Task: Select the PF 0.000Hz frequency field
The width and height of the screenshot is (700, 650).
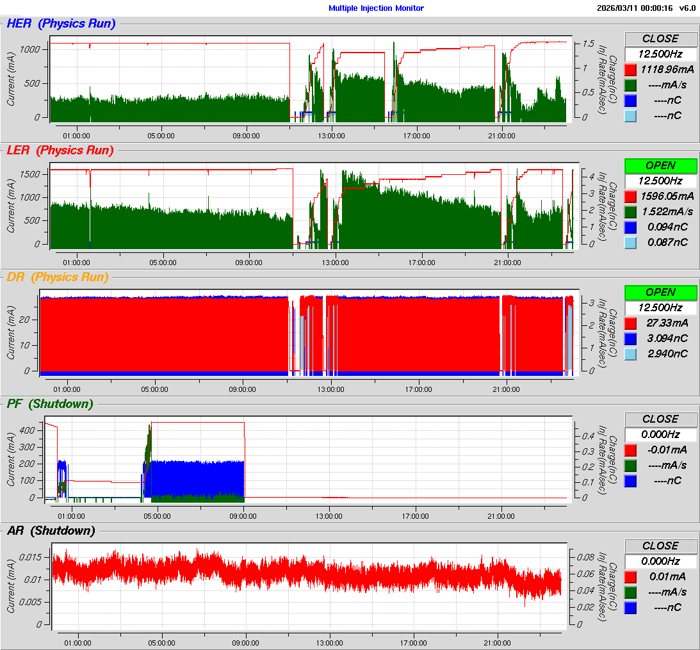Action: point(660,434)
